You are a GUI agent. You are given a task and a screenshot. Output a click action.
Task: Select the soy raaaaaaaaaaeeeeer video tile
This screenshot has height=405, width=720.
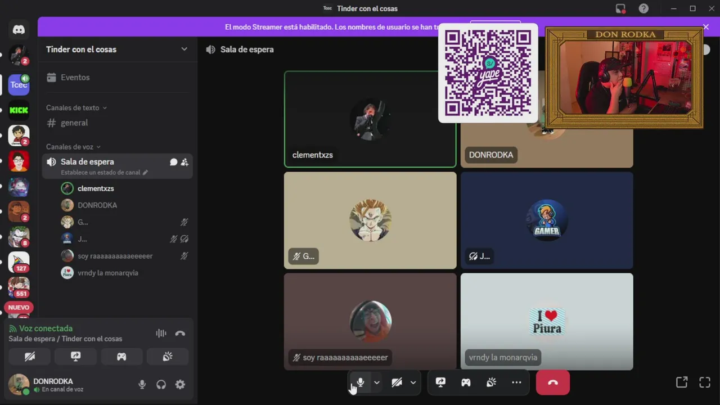[x=370, y=322]
